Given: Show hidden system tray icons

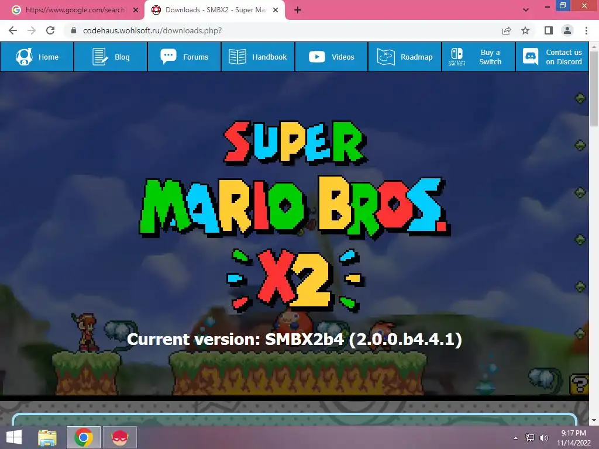Looking at the screenshot, I should pos(516,437).
